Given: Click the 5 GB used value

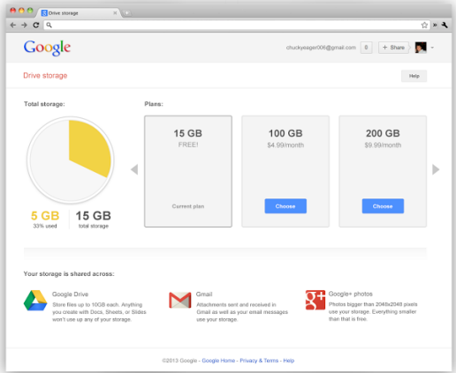Looking at the screenshot, I should 45,216.
